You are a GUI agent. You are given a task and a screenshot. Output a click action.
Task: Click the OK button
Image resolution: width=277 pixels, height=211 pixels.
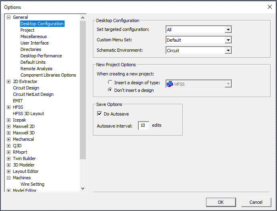point(220,202)
